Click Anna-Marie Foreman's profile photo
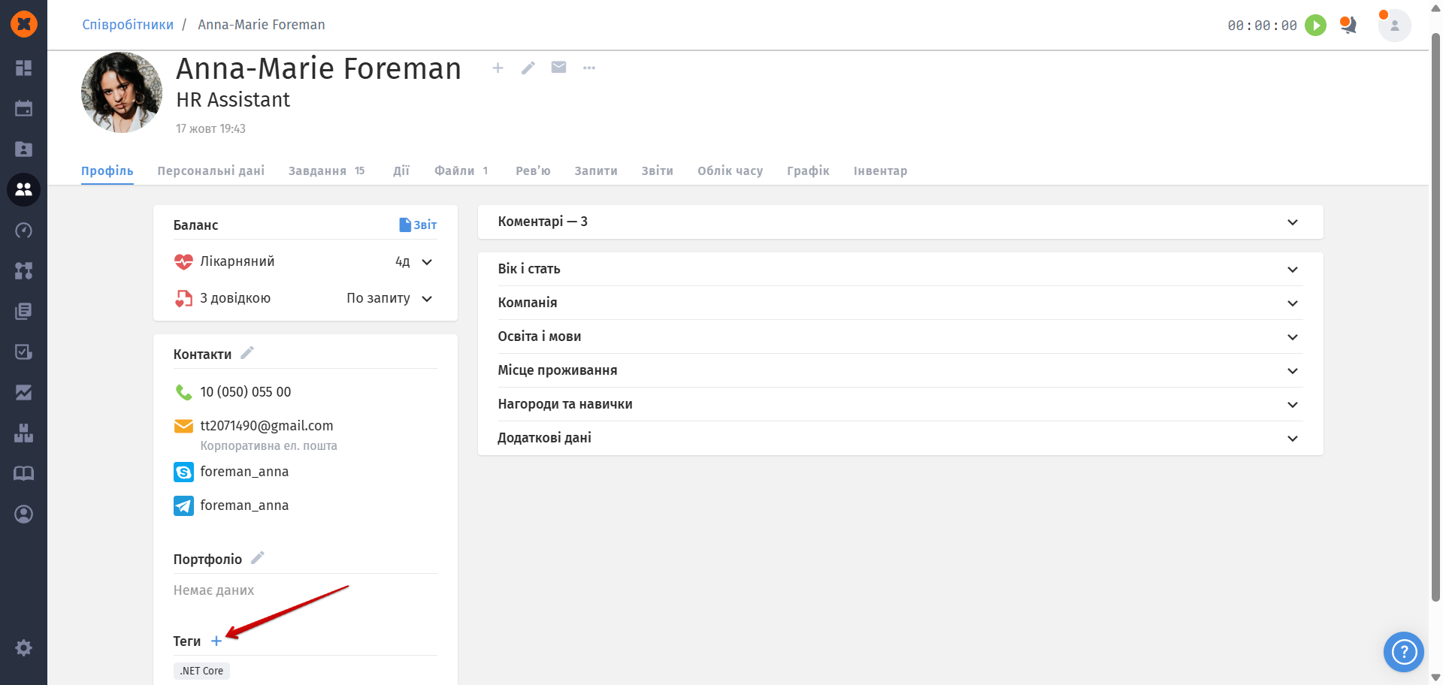The width and height of the screenshot is (1443, 685). coord(122,92)
